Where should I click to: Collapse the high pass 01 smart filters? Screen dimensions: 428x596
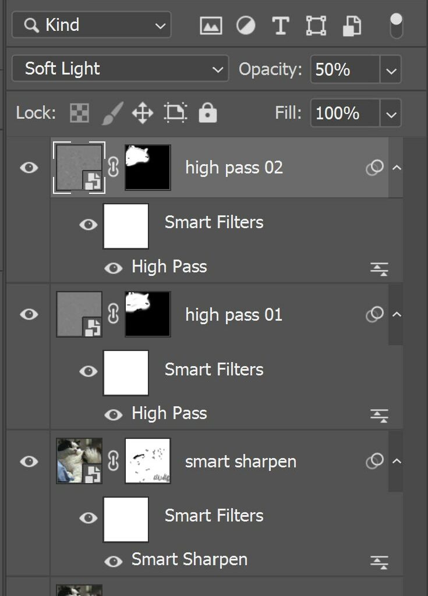pyautogui.click(x=397, y=315)
